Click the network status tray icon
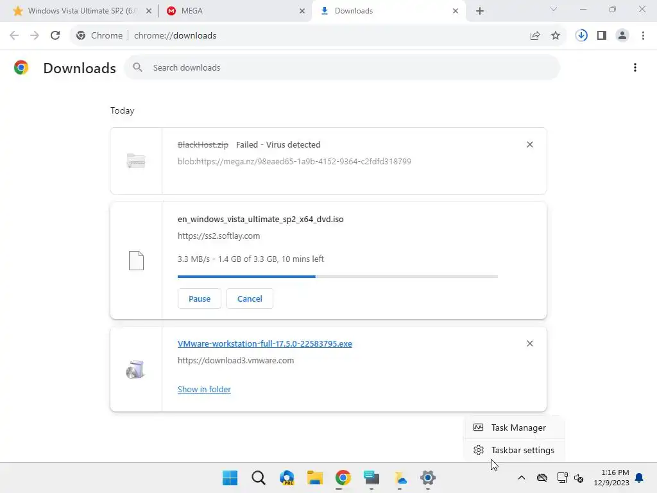This screenshot has height=493, width=657. pos(562,478)
